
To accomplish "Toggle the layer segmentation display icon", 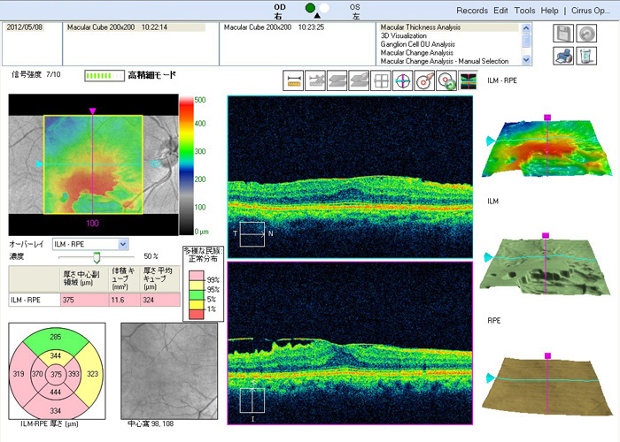I will coord(469,80).
